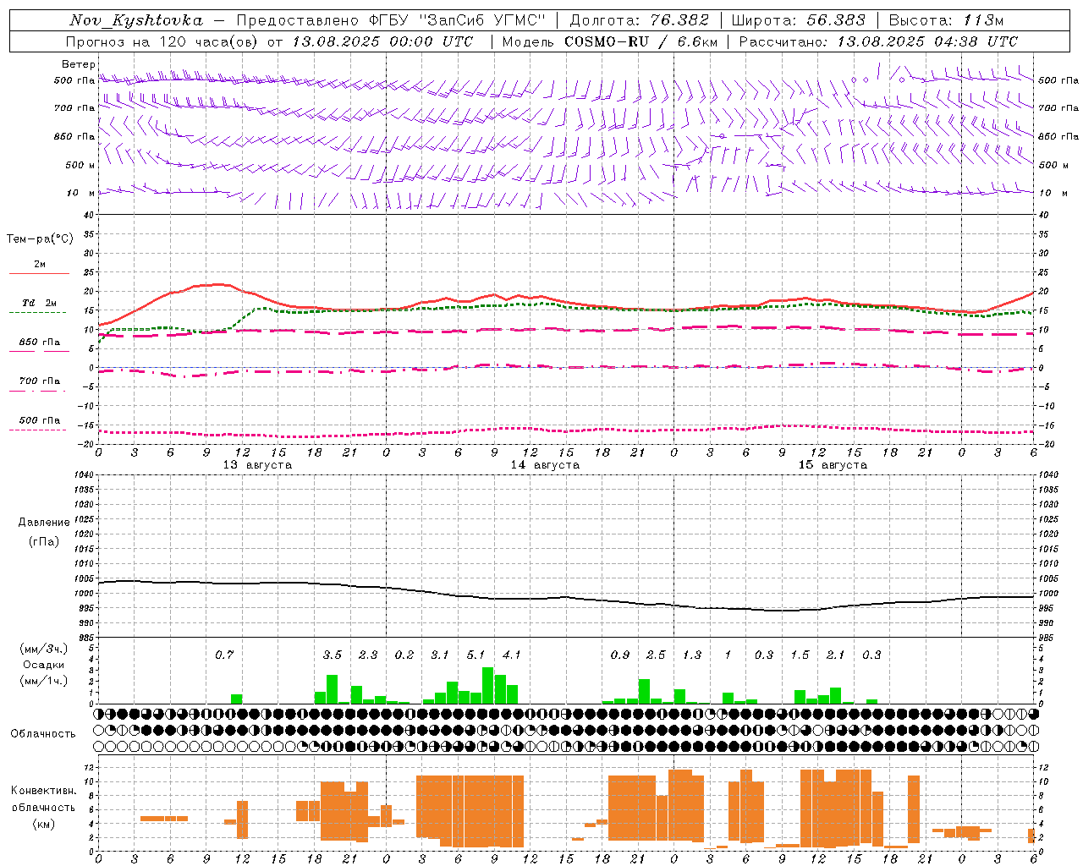The width and height of the screenshot is (1083, 866).
Task: Click the 'Высота: 113м' header field
Action: pos(946,20)
